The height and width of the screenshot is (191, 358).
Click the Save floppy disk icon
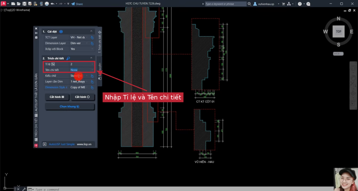click(24, 4)
